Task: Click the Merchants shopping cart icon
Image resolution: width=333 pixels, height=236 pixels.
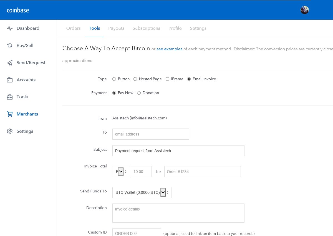Action: [x=10, y=114]
